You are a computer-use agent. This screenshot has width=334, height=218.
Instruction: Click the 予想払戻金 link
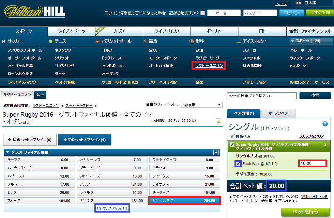(x=245, y=174)
